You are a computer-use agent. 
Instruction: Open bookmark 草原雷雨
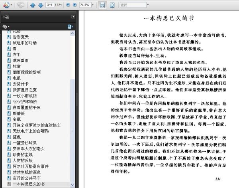(21, 61)
